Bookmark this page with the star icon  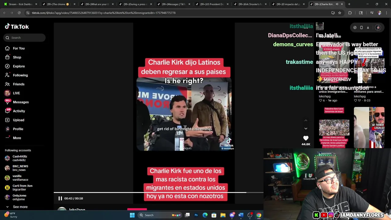[340, 13]
